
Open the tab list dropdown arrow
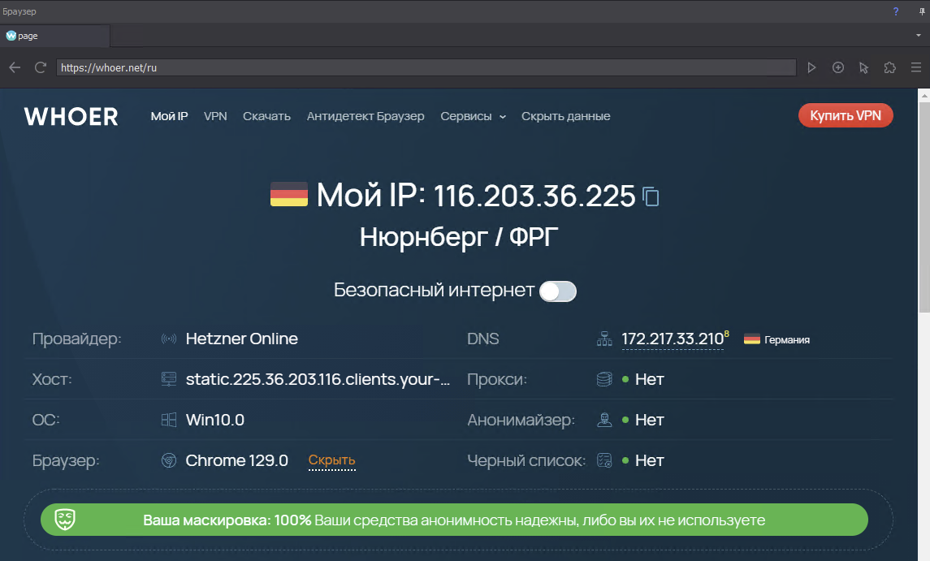point(918,36)
